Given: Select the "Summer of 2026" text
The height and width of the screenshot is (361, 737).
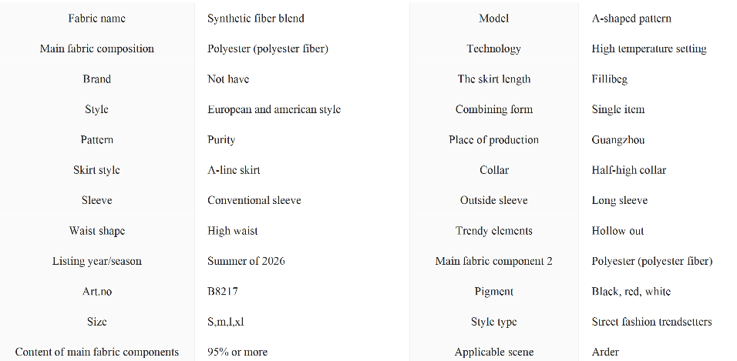Looking at the screenshot, I should [x=246, y=261].
